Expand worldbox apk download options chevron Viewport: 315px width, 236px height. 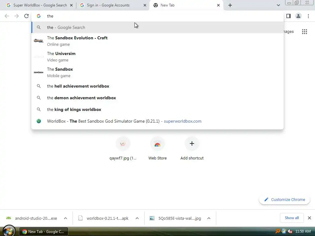pyautogui.click(x=137, y=218)
